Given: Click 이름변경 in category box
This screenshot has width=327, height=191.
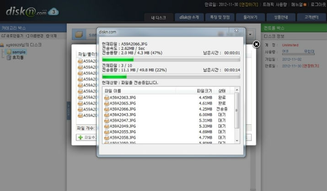Looking at the screenshot, I should tap(34, 36).
